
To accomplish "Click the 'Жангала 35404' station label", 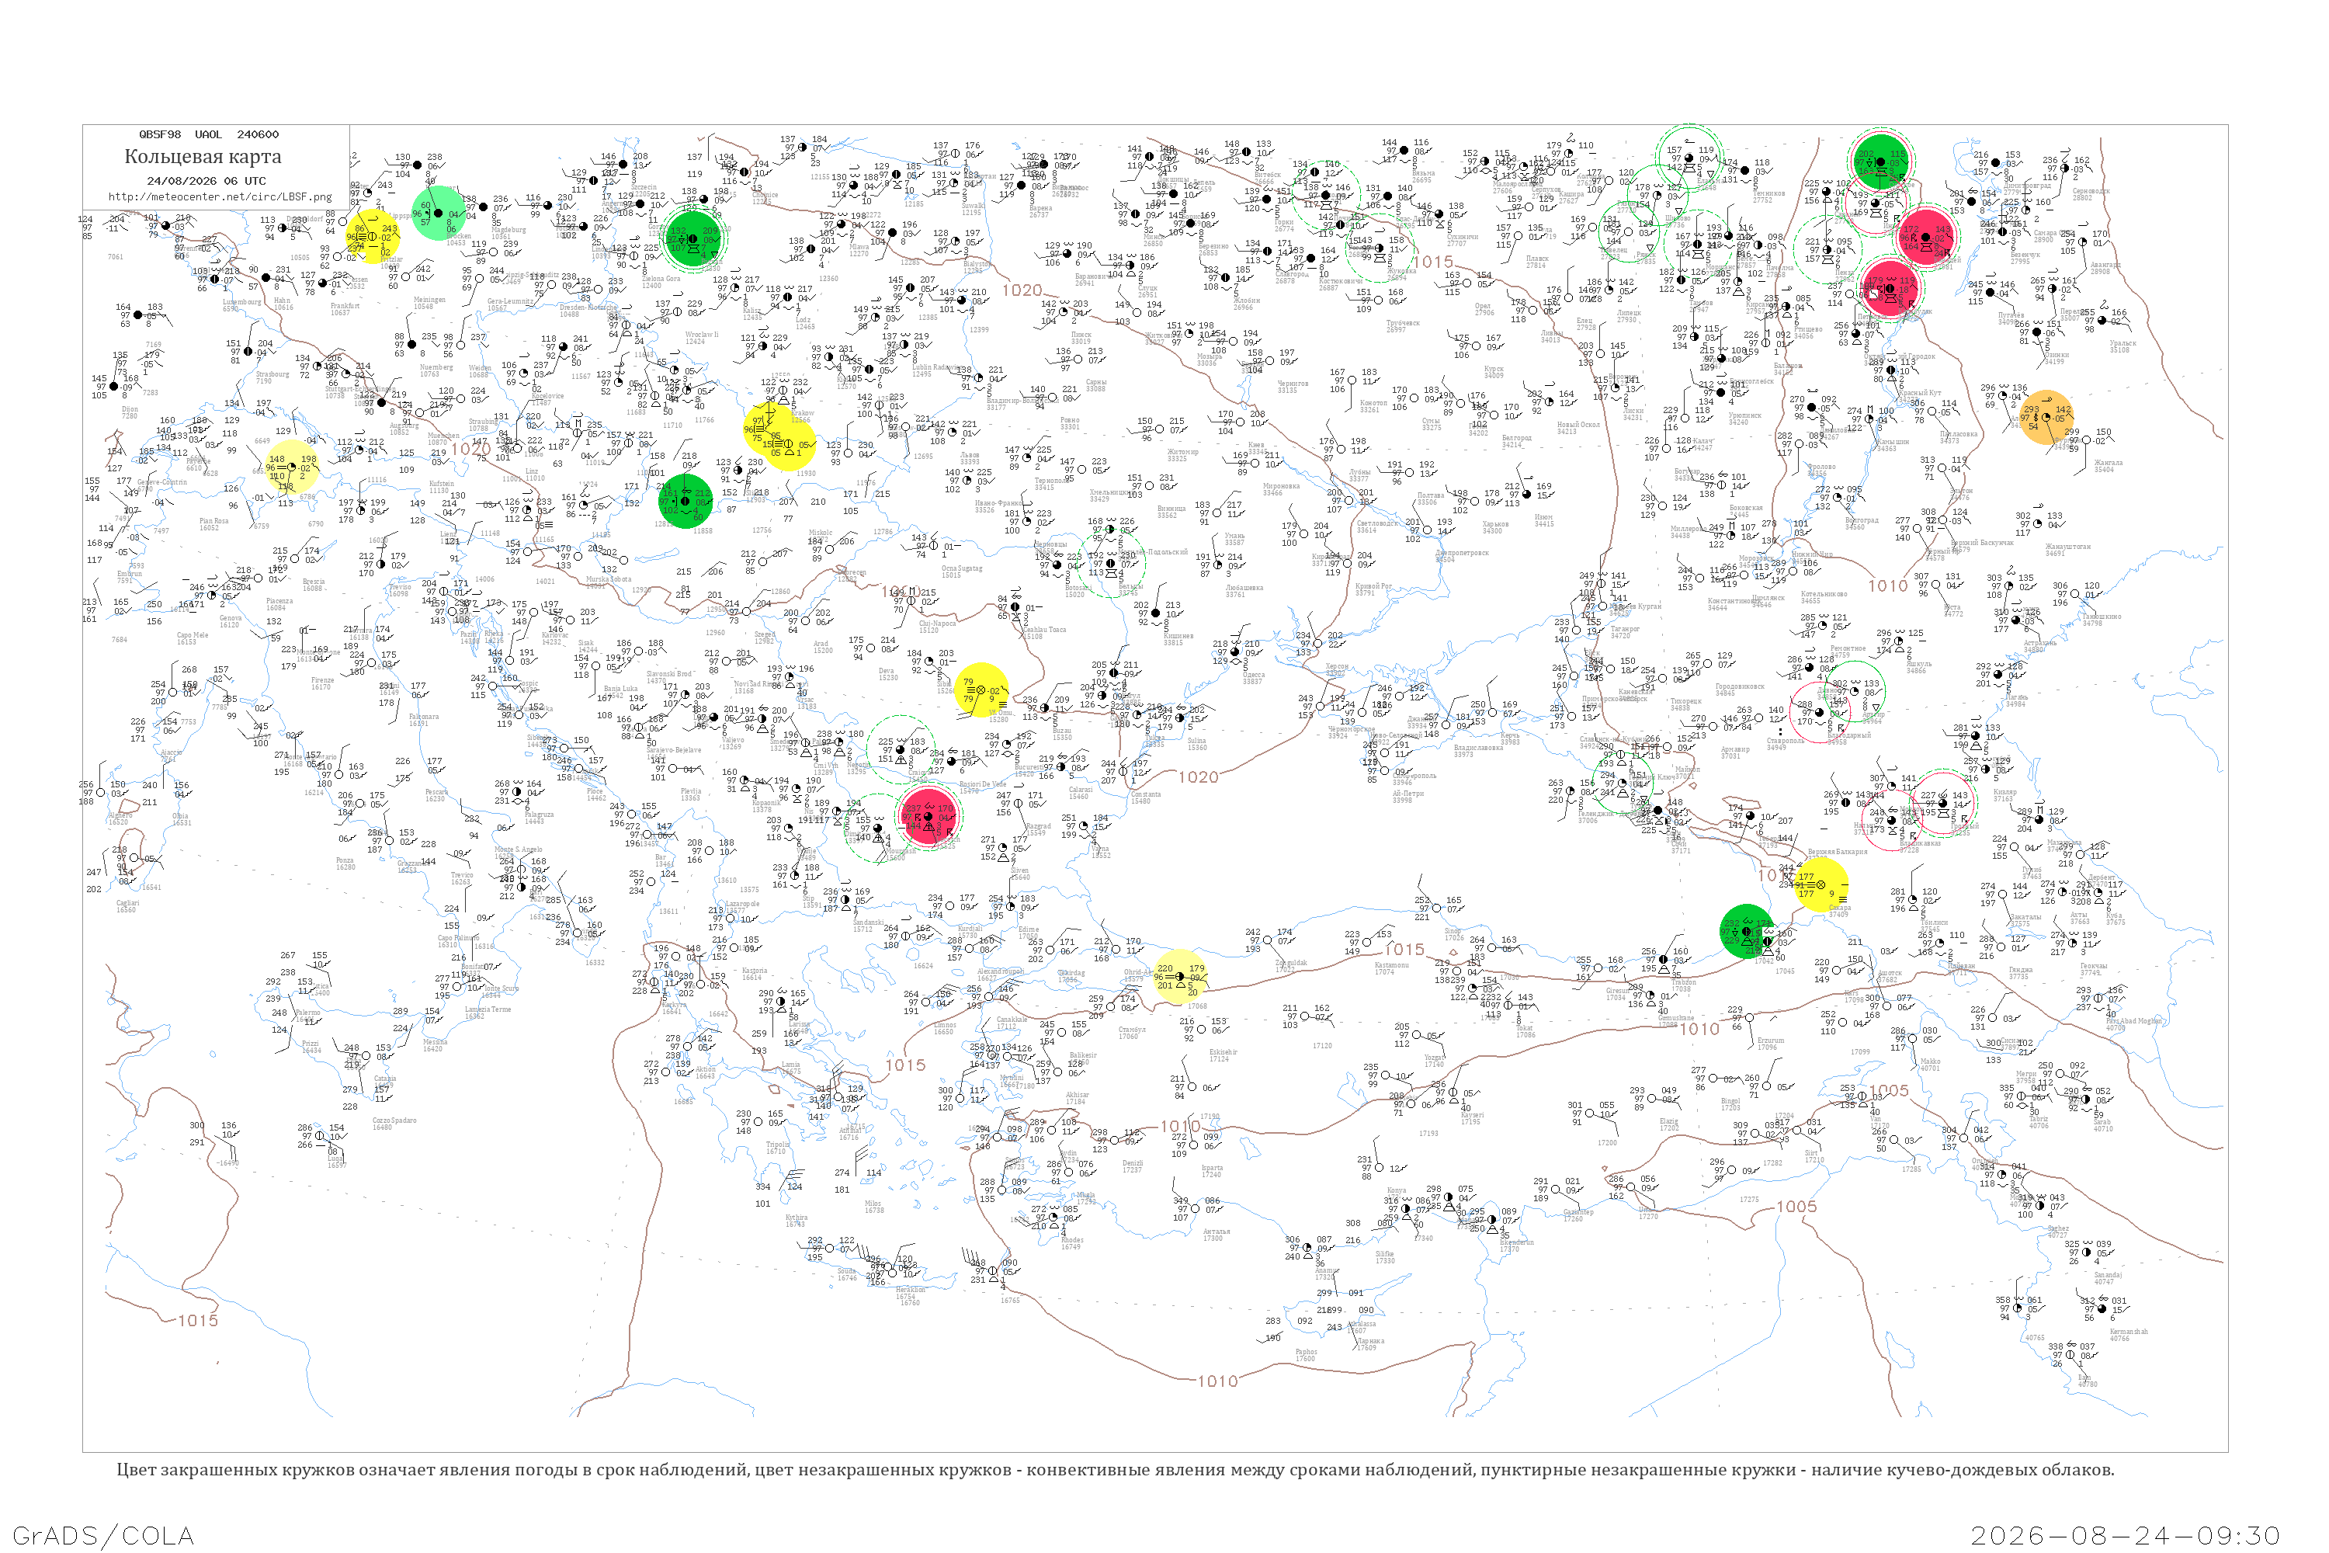I will coord(2109,465).
